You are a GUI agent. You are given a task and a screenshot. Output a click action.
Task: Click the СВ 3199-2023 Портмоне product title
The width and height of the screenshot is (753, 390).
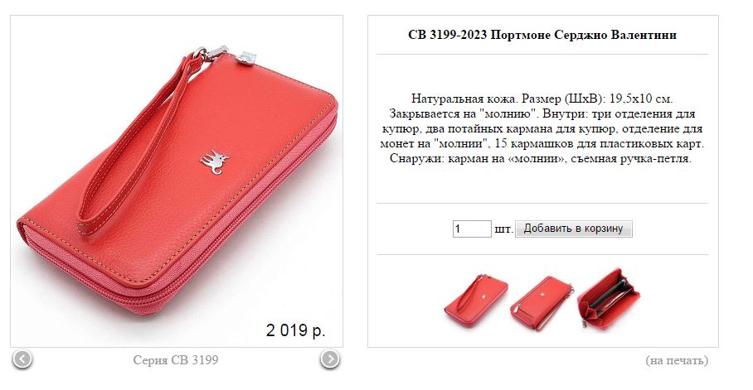(x=542, y=35)
